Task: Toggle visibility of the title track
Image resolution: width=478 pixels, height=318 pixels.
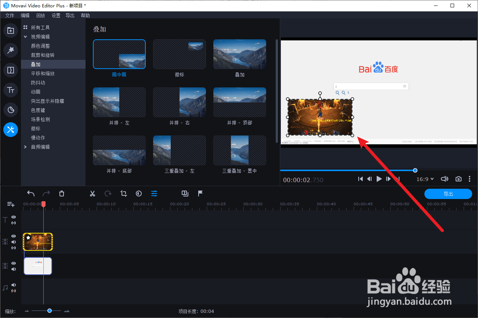Action: pos(14,217)
